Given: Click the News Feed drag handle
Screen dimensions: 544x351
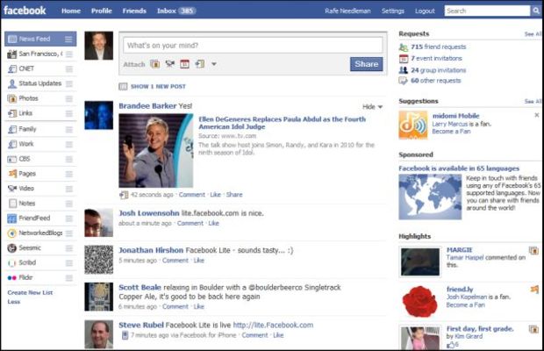Looking at the screenshot, I should [x=68, y=39].
